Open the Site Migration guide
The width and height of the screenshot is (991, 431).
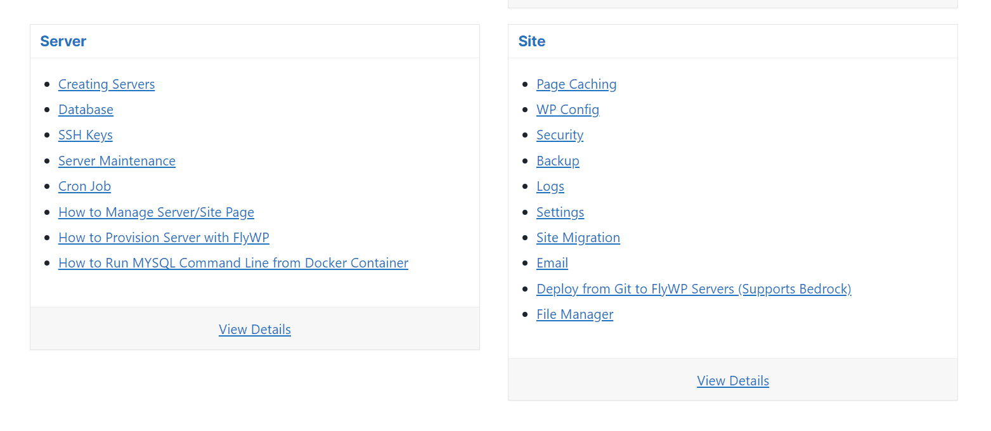578,238
